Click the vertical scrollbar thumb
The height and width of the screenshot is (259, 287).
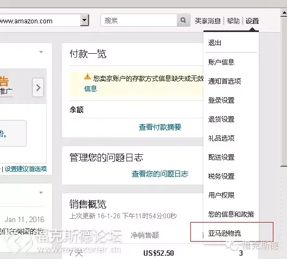(284, 92)
